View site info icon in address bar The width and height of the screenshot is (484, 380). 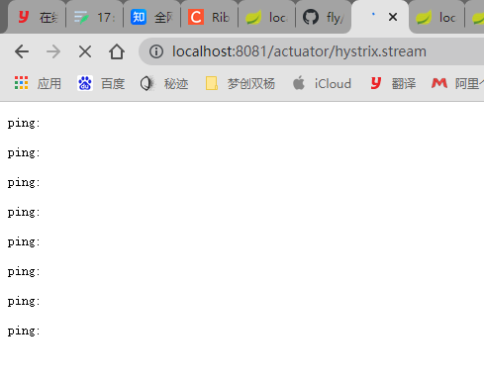coord(156,51)
